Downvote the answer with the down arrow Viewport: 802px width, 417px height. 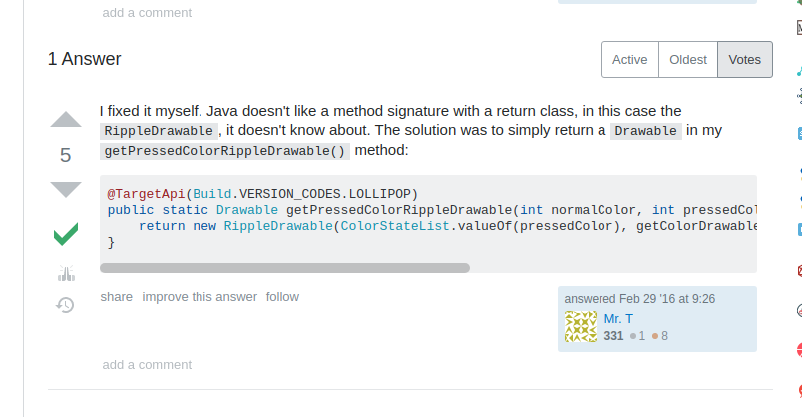pyautogui.click(x=66, y=188)
